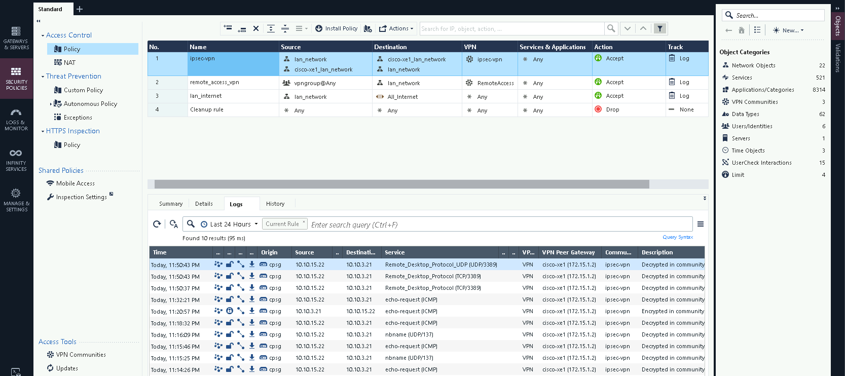The image size is (845, 376).
Task: Open the Query Syntax link
Action: [677, 237]
